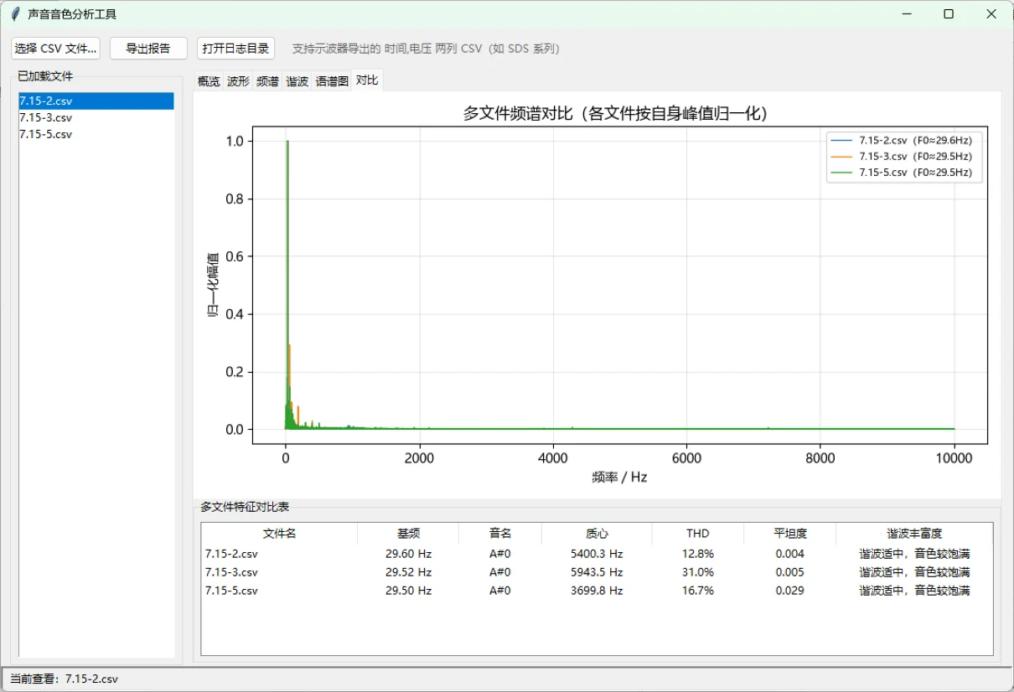Click the y-axis label 归一化幅值
The width and height of the screenshot is (1014, 692).
213,285
